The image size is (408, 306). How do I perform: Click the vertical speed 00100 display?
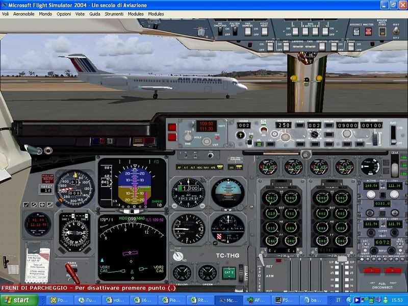pos(371,125)
